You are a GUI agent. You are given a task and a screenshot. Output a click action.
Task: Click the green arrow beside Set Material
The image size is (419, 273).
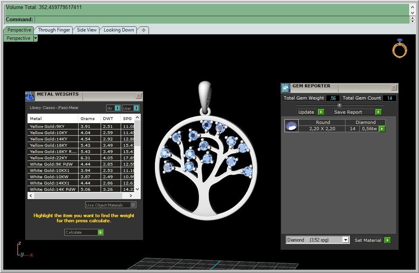point(388,240)
